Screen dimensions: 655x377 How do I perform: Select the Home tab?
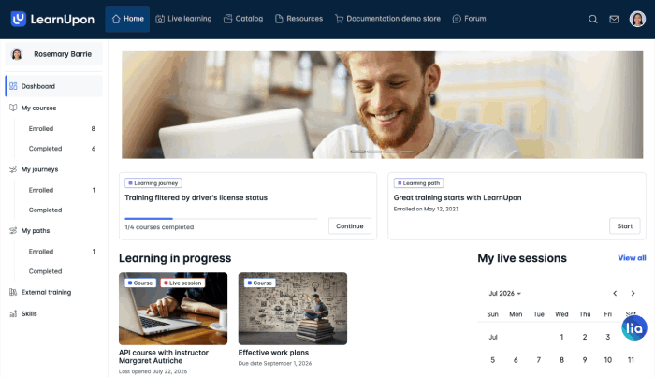pos(127,19)
